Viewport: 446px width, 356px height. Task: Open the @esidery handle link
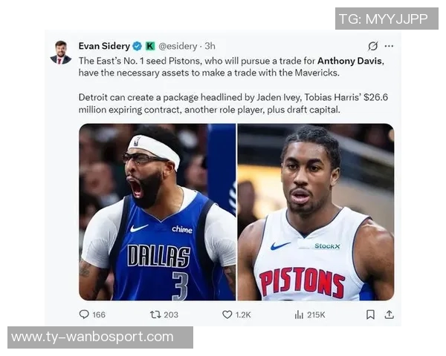coord(178,46)
